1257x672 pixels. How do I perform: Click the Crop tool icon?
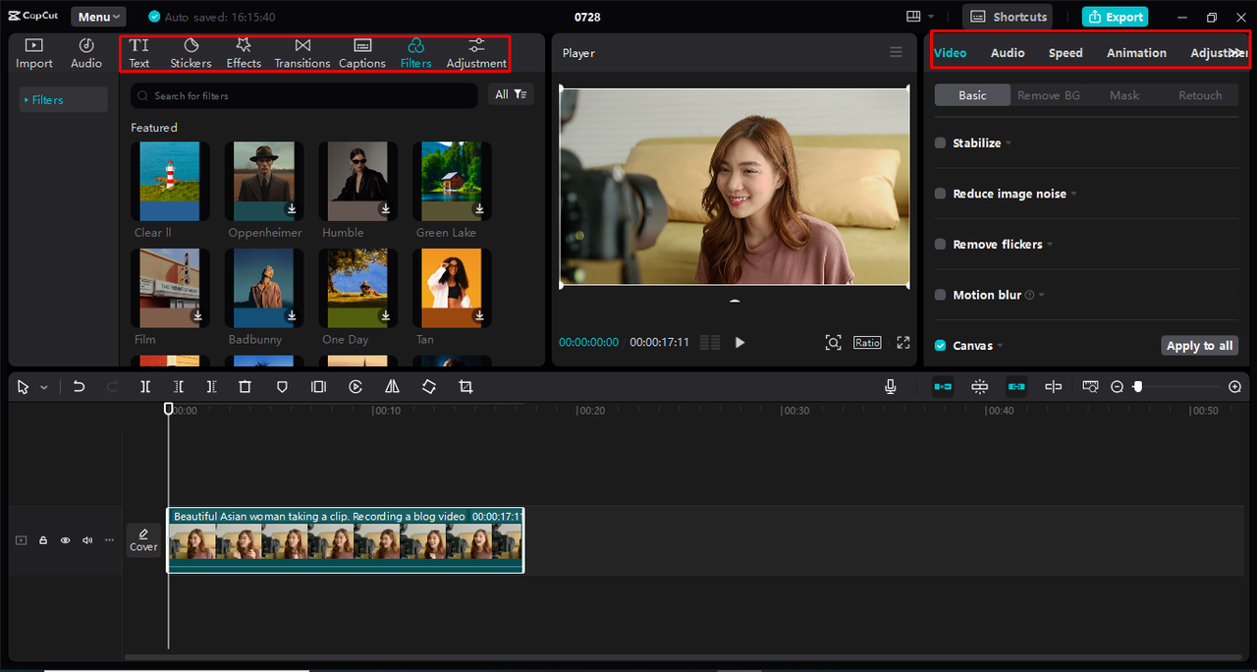click(x=465, y=387)
